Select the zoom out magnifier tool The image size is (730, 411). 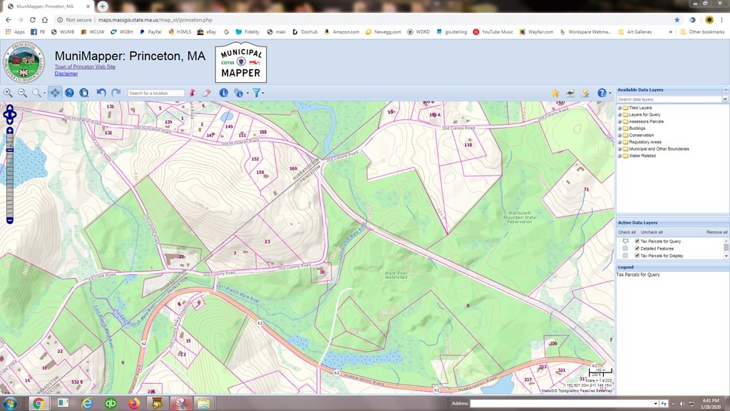(22, 93)
